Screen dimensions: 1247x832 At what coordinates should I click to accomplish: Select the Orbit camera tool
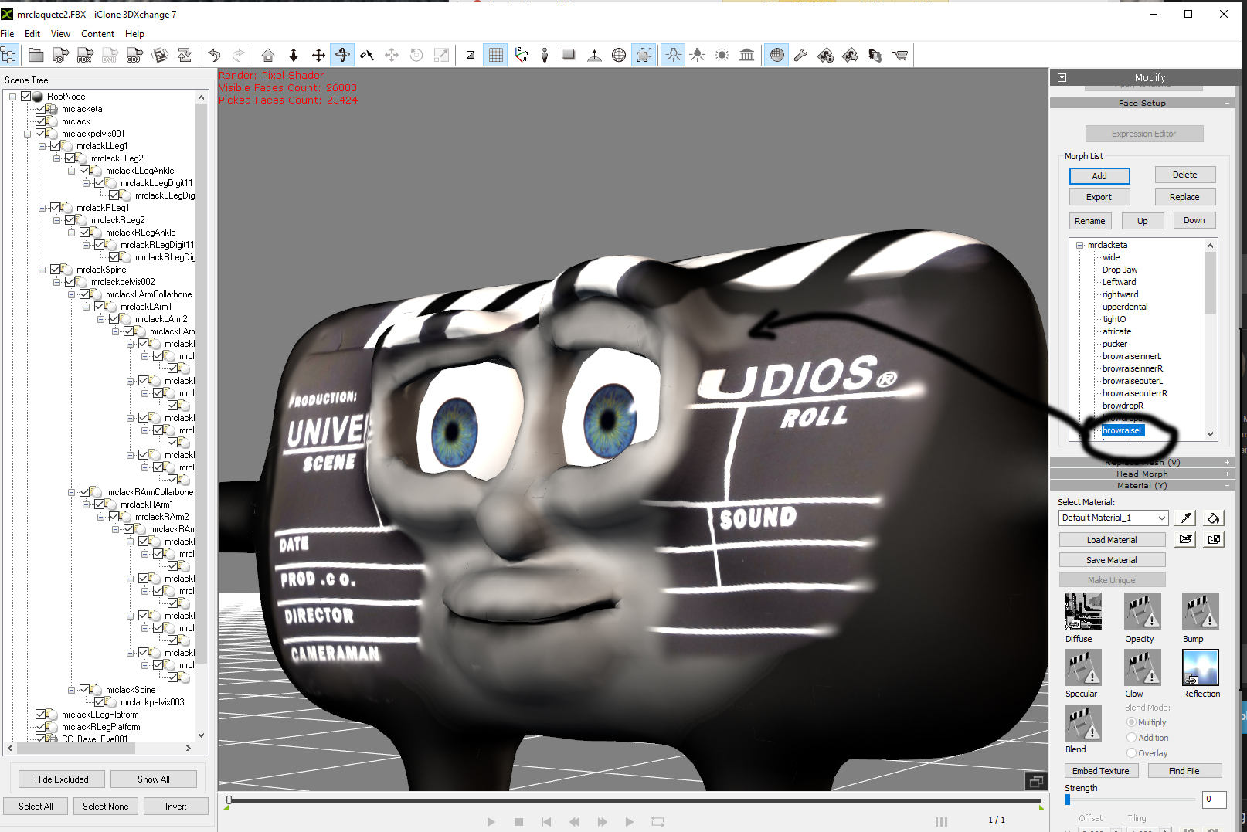[x=342, y=55]
